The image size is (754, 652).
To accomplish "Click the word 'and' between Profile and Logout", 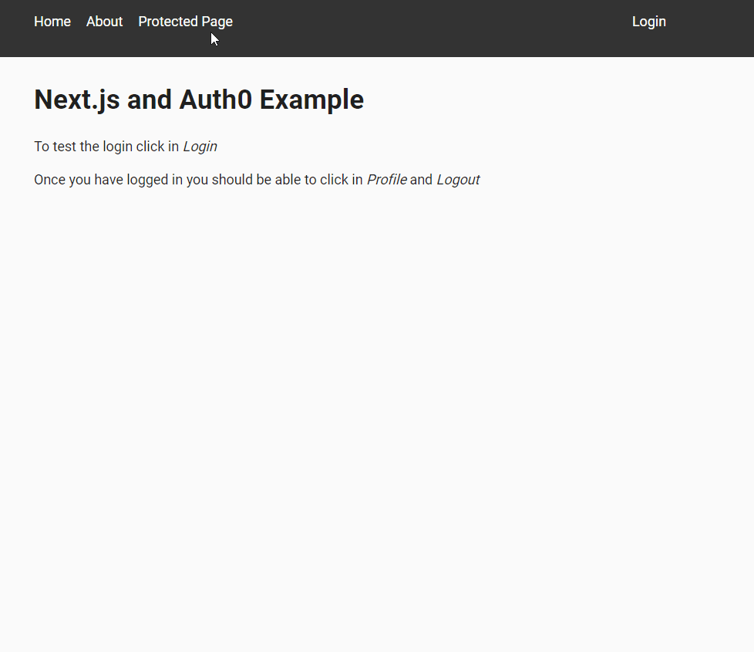I will [x=421, y=180].
